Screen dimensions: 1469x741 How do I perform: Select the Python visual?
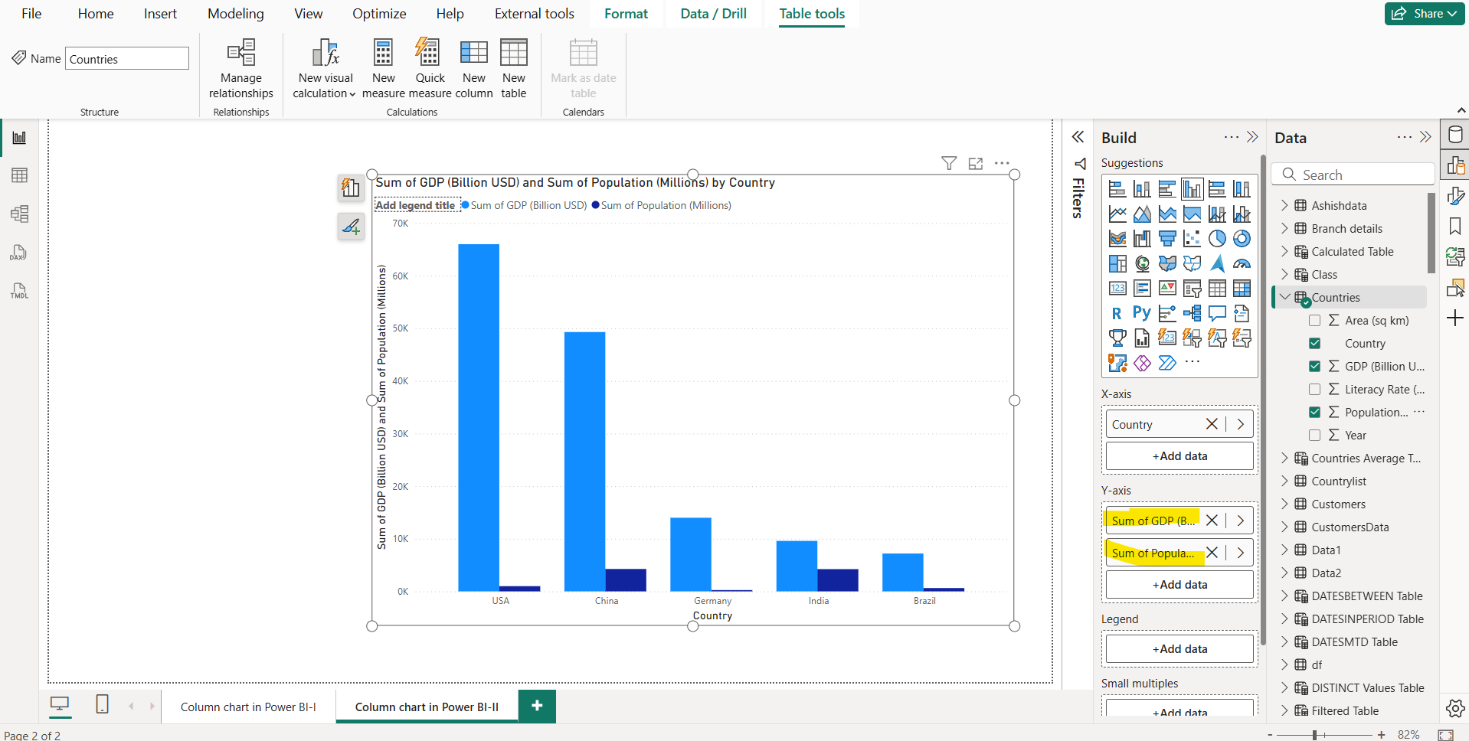pos(1141,312)
